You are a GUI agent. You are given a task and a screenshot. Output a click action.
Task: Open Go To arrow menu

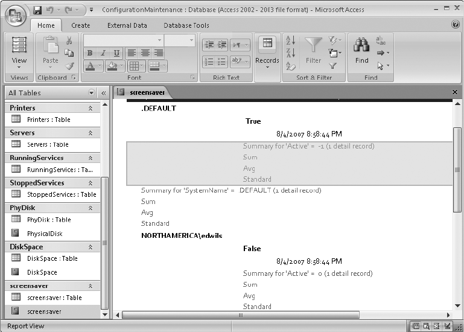point(383,53)
